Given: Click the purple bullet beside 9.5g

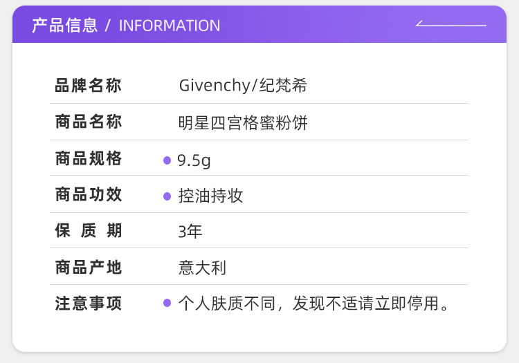Looking at the screenshot, I should coord(167,160).
